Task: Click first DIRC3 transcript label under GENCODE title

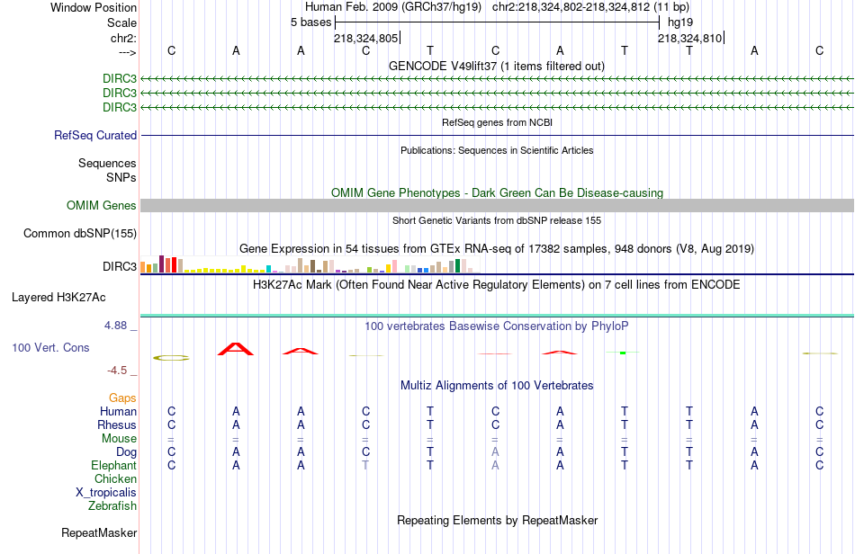Action: (x=120, y=78)
